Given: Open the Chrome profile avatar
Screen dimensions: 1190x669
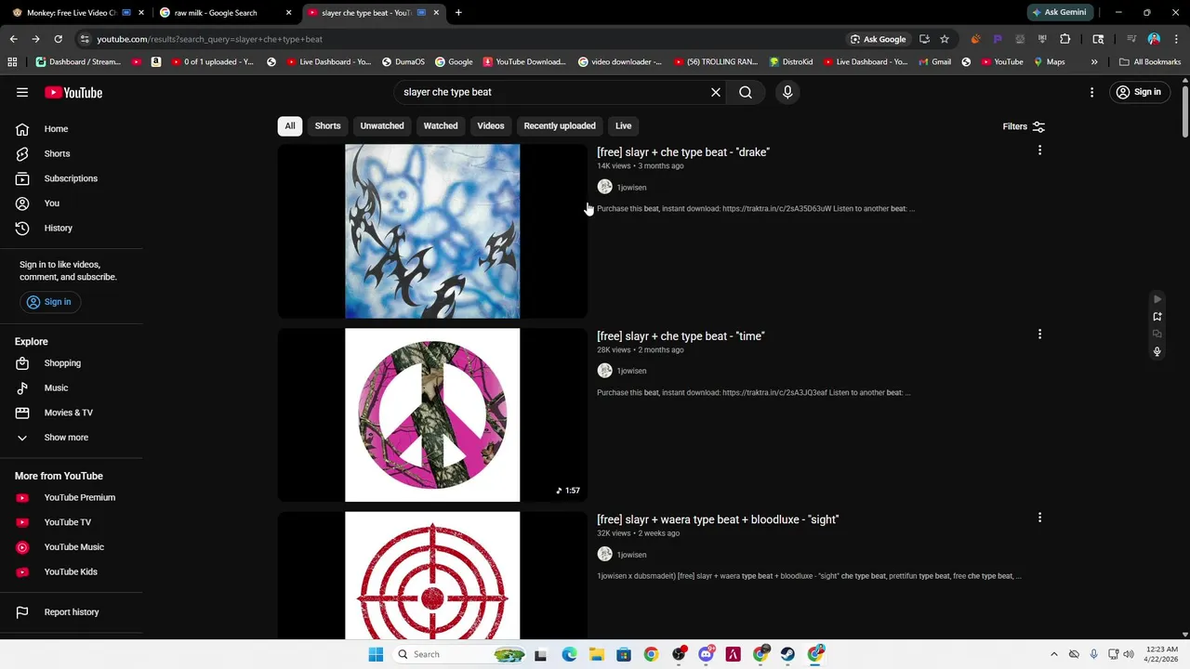Looking at the screenshot, I should tap(1154, 39).
